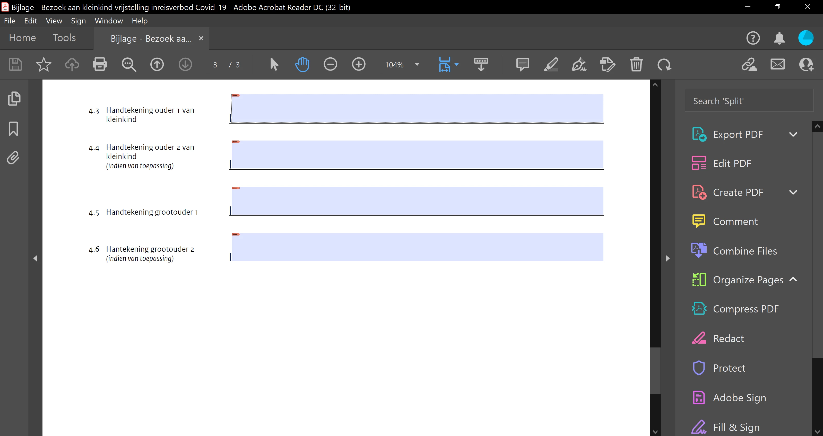
Task: Expand the Export PDF options chevron
Action: [793, 134]
